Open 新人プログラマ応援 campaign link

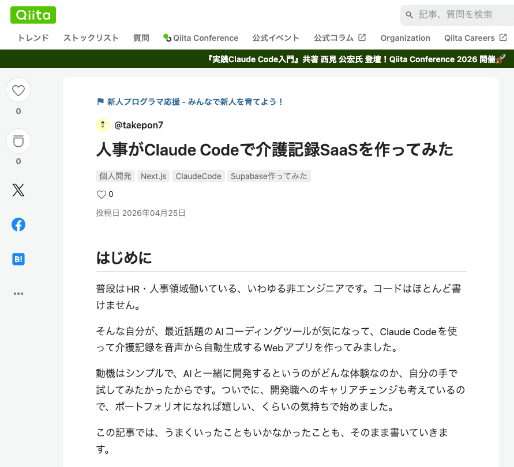195,102
